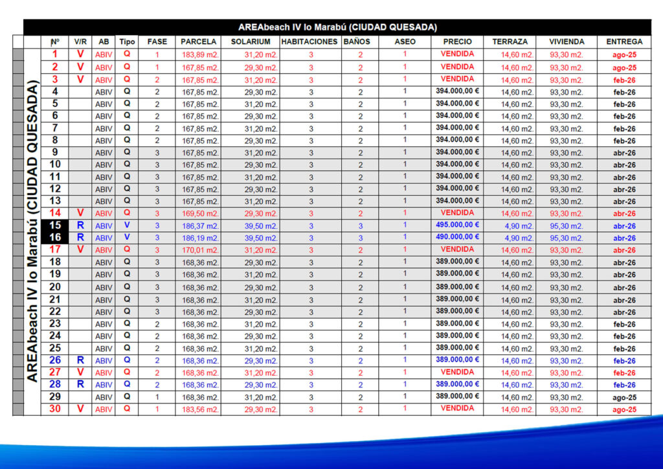
Task: Click the 'SOLARIUM' column header
Action: [x=251, y=41]
